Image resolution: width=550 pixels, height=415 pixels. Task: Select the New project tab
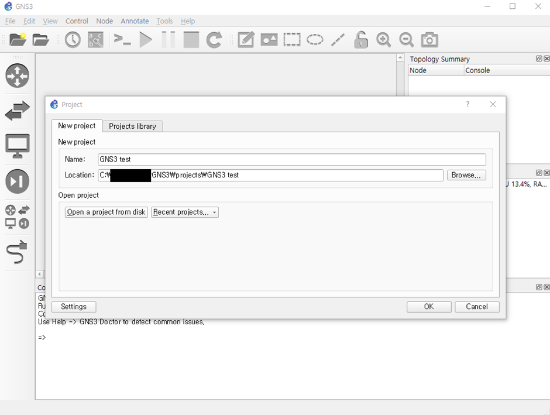click(x=77, y=126)
